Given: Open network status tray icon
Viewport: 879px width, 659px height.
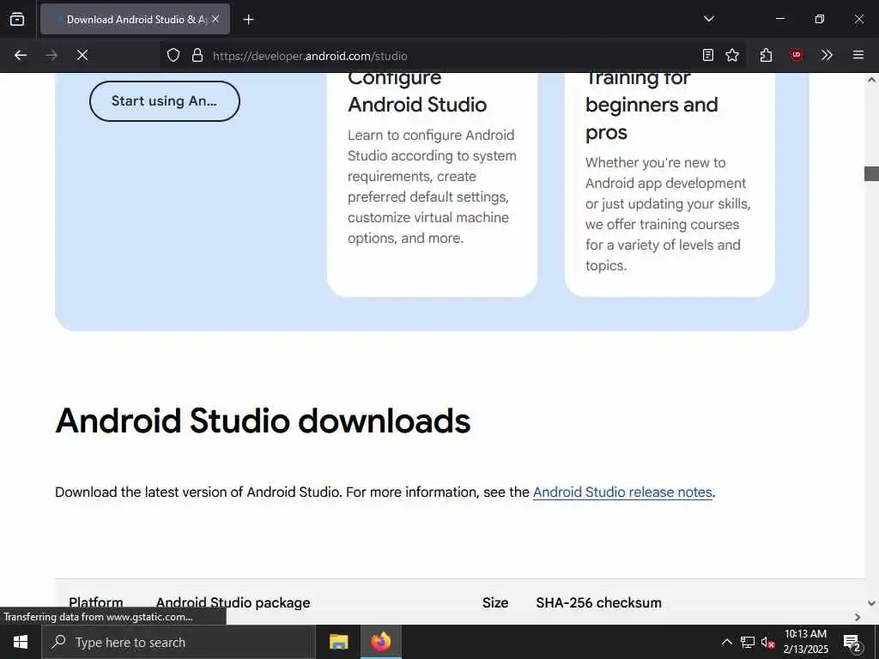Looking at the screenshot, I should click(748, 642).
